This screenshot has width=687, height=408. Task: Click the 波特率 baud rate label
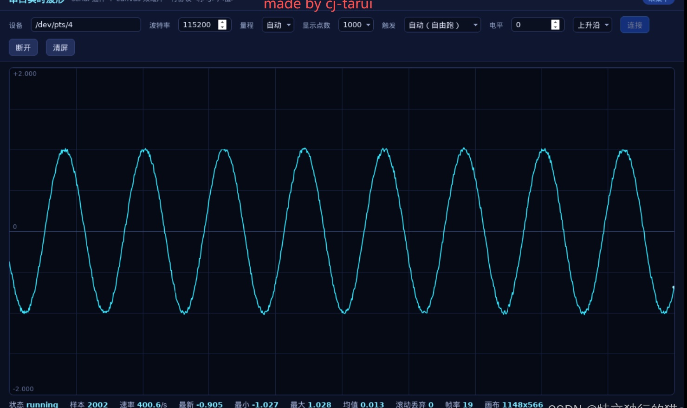tap(160, 25)
